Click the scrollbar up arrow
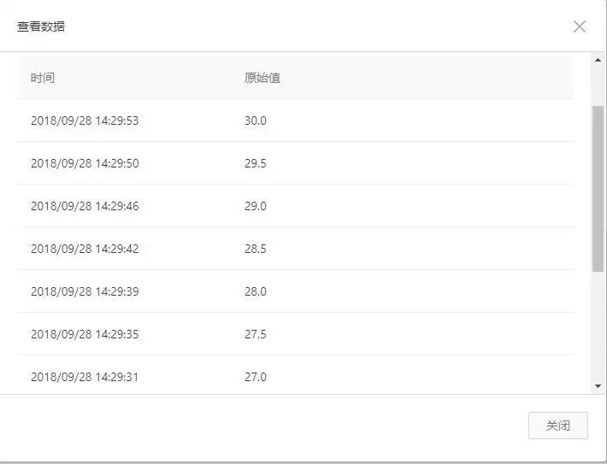The height and width of the screenshot is (464, 607). coord(598,60)
